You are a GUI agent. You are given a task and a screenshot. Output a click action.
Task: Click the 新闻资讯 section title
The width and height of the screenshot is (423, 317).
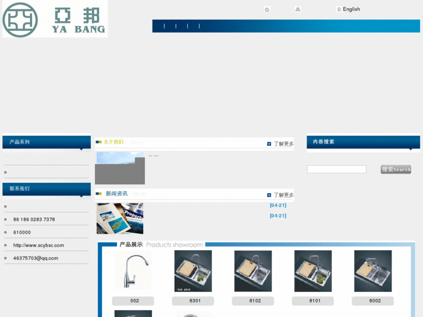click(x=116, y=194)
